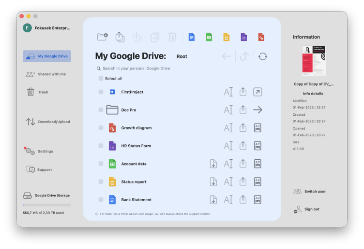Click Switch user button
This screenshot has height=249, width=364.
309,192
